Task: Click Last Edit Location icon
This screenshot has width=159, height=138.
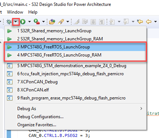Action: tap(140, 22)
